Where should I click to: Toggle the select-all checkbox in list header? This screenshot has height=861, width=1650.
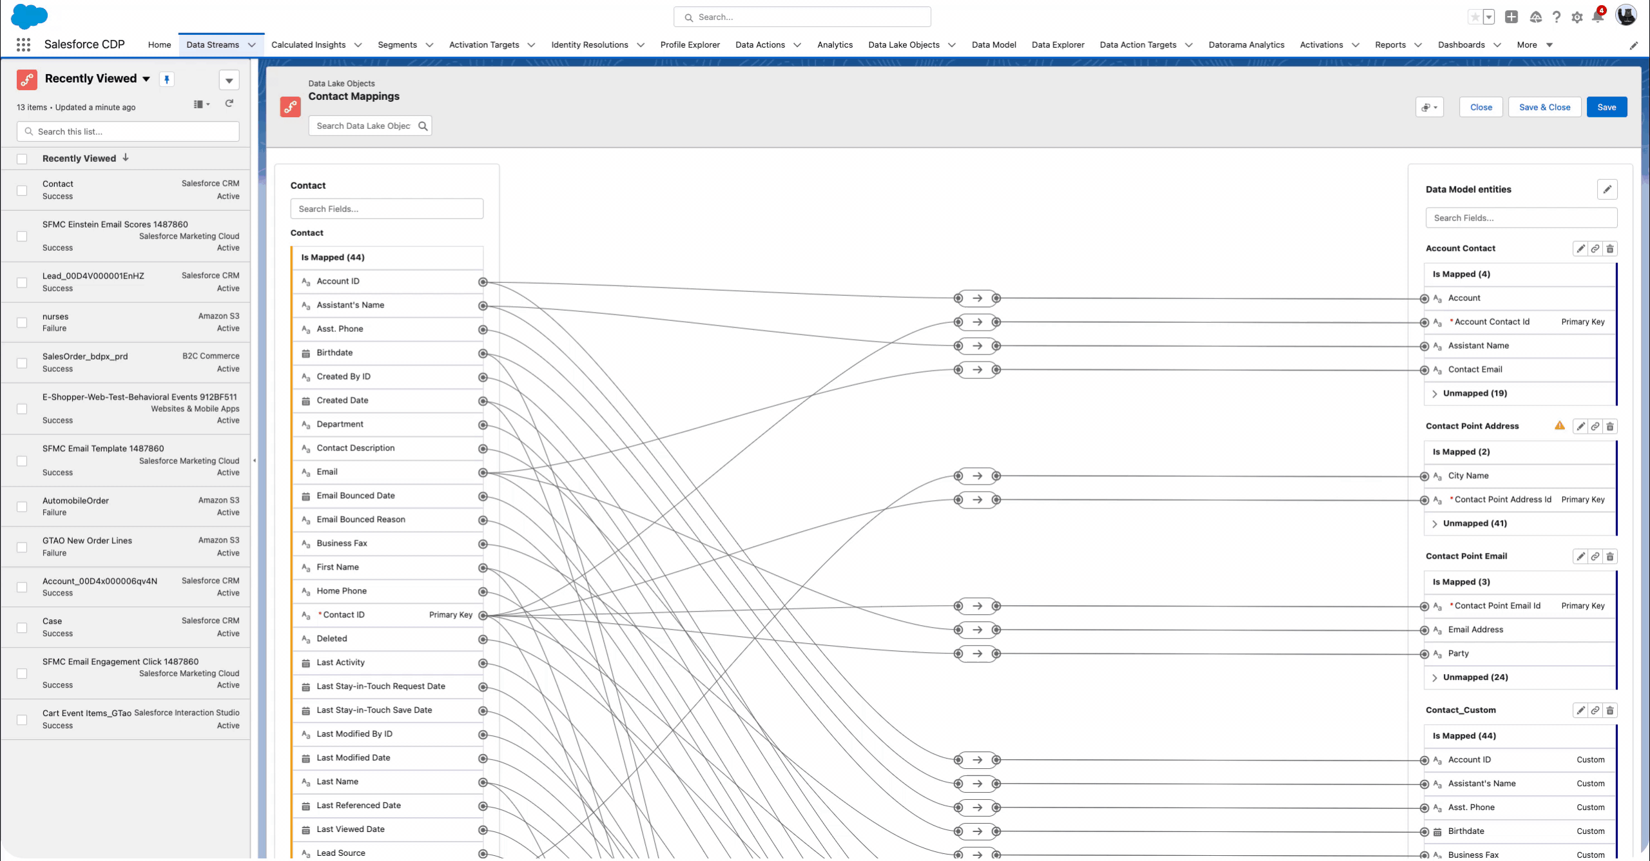(x=22, y=159)
